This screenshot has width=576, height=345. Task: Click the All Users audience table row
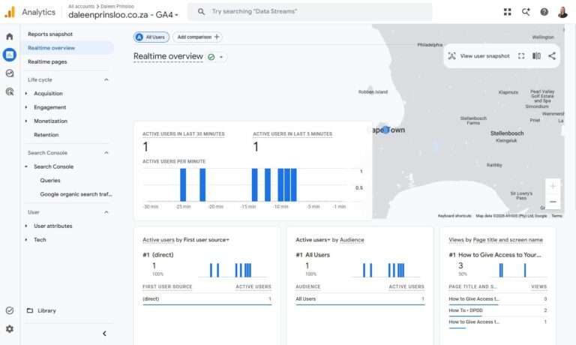(360, 298)
